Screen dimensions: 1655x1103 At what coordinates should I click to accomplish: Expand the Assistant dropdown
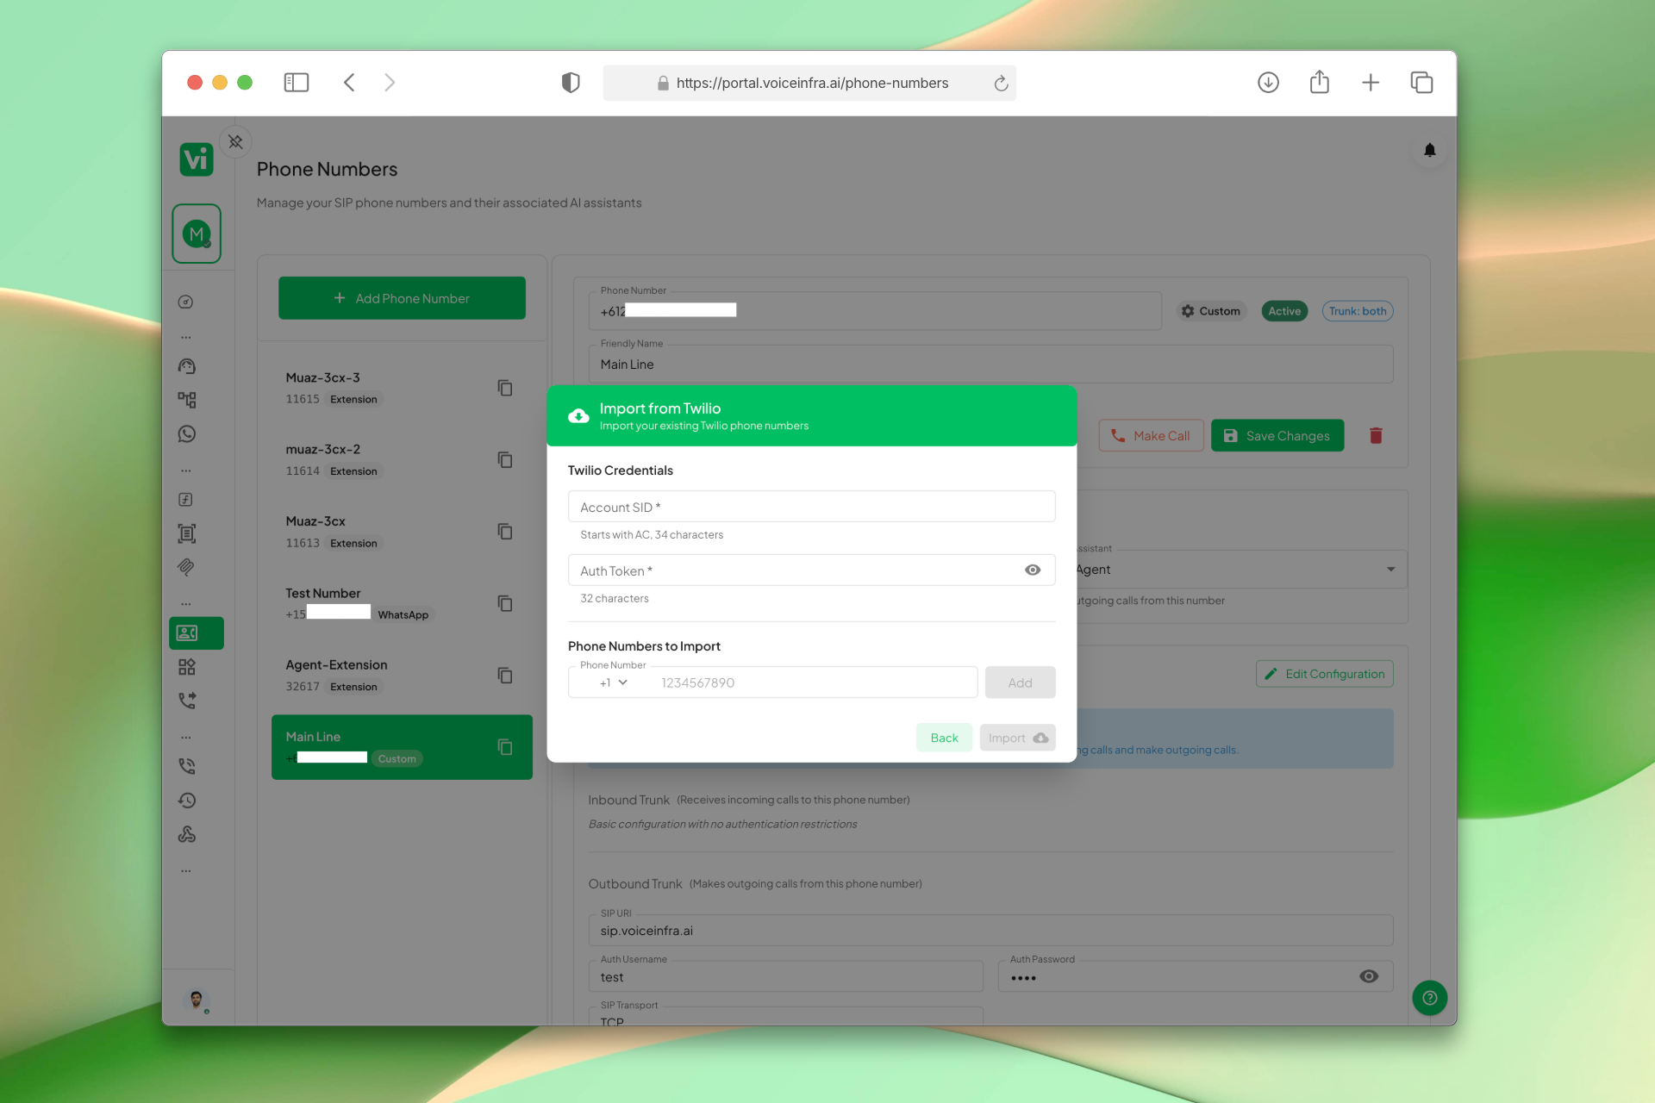1390,570
